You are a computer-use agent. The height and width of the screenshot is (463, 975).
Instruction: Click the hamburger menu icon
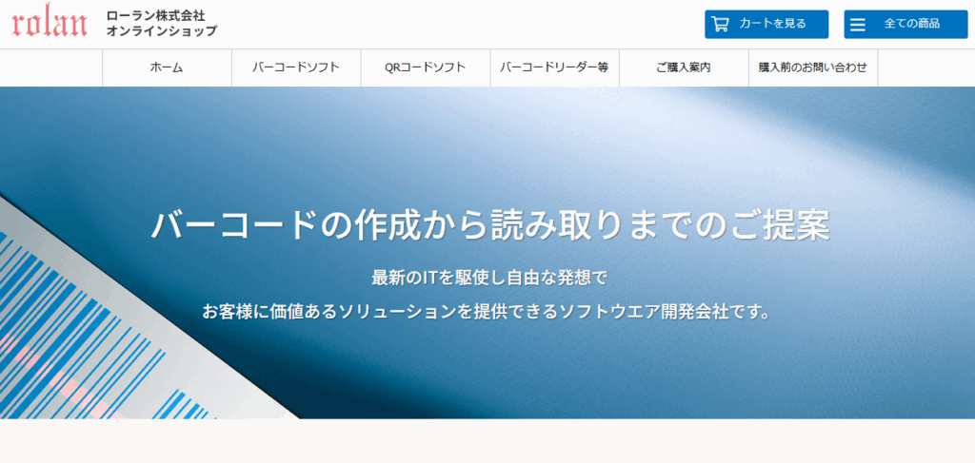point(858,25)
